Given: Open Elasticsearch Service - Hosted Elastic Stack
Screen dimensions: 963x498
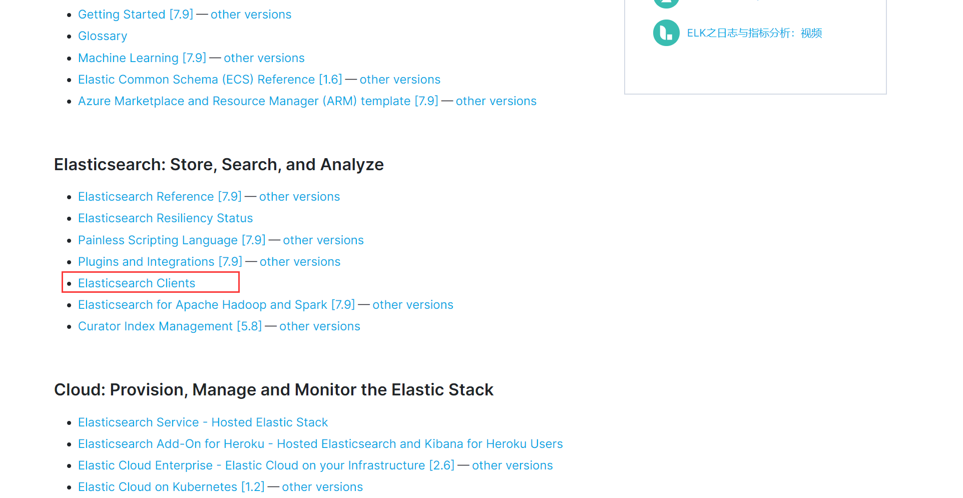Looking at the screenshot, I should click(203, 422).
